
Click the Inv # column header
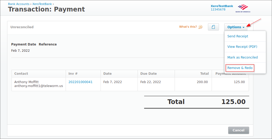73,74
